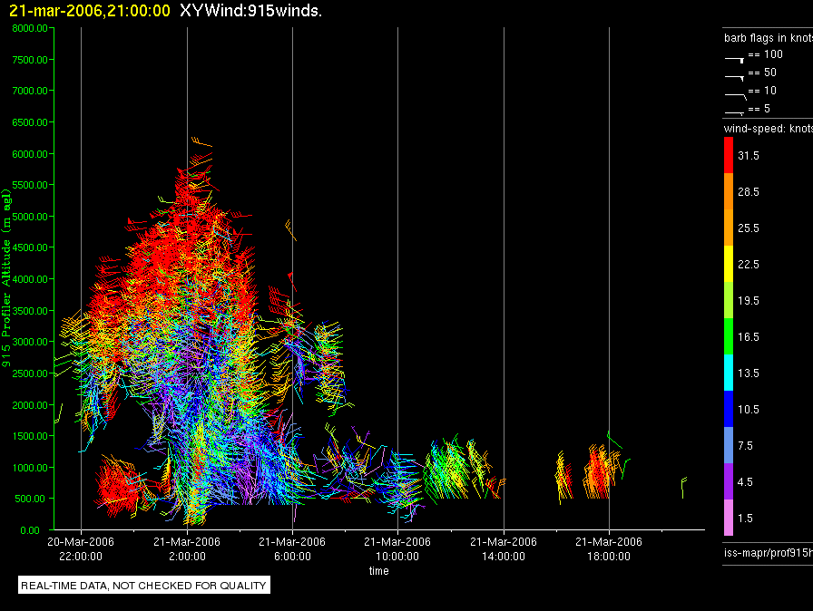The width and height of the screenshot is (813, 611).
Task: Click the 1500.00 altitude tick label
Action: click(30, 436)
